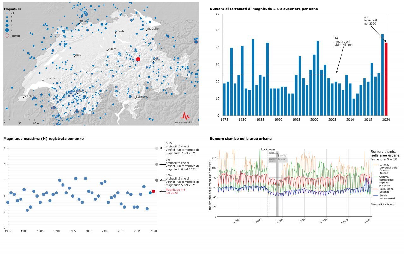
Task: Click the Bellinzona city label on the map
Action: tap(142, 97)
